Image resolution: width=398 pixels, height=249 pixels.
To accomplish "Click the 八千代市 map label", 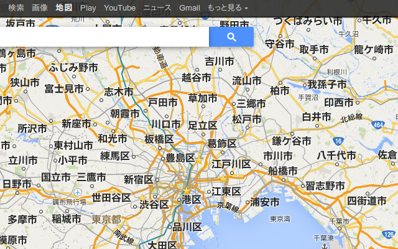I will pos(336,156).
